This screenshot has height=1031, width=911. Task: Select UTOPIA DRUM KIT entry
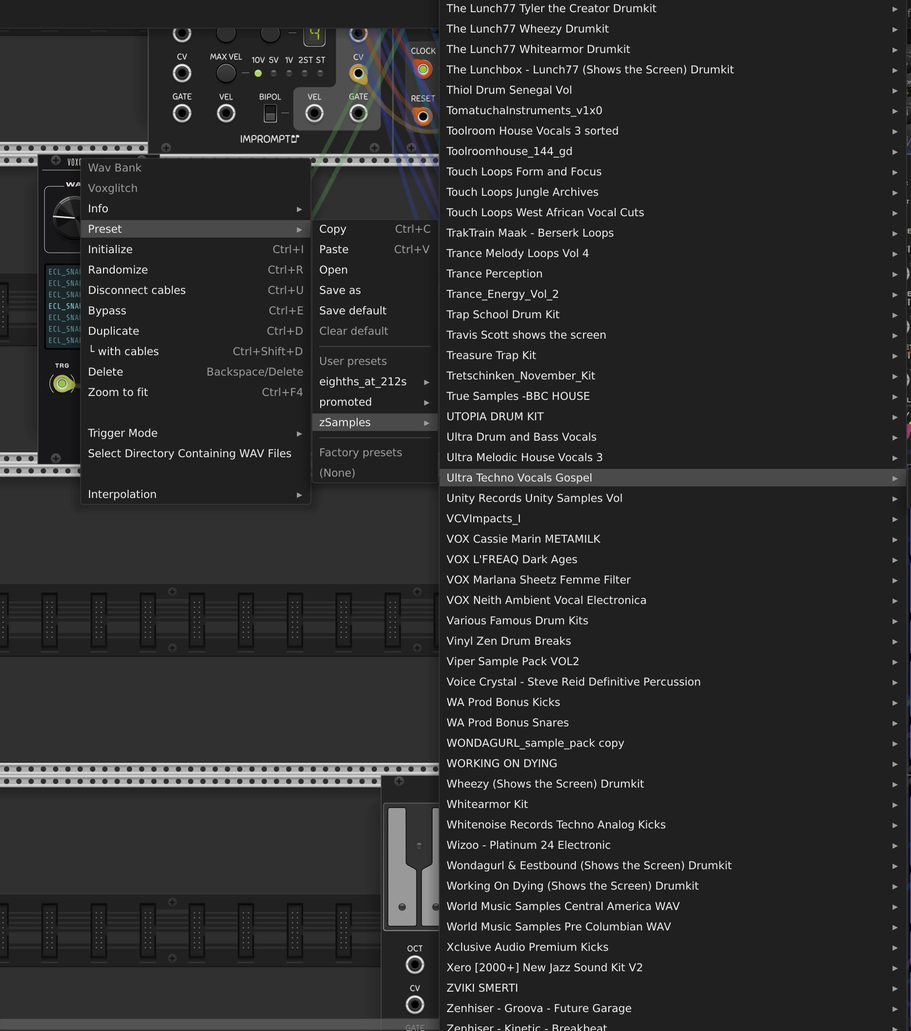pyautogui.click(x=673, y=417)
